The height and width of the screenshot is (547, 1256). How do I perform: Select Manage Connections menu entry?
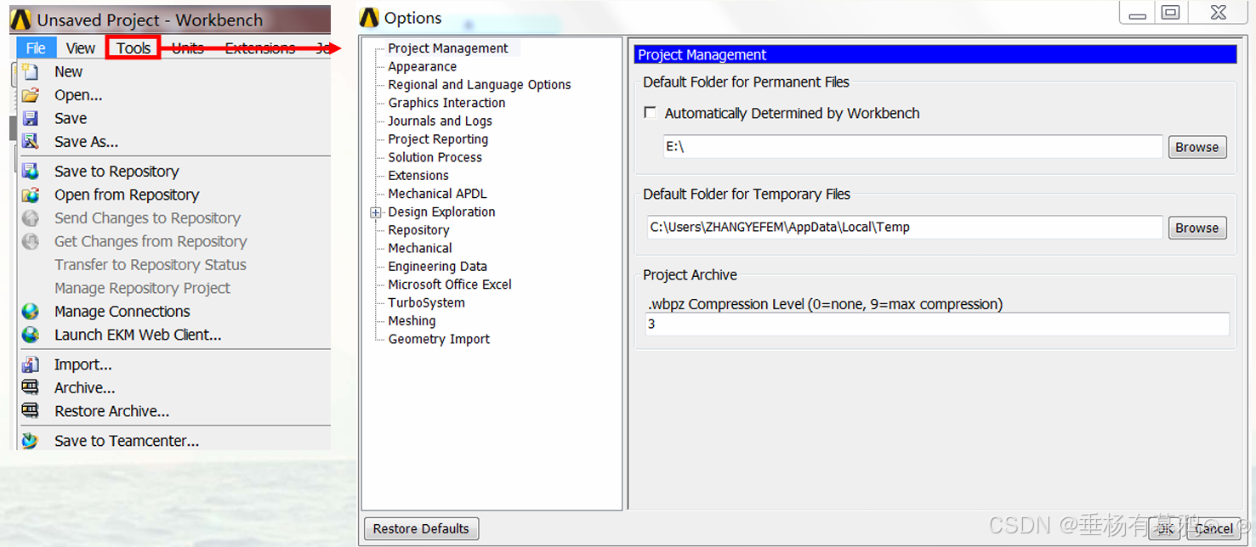coord(122,312)
